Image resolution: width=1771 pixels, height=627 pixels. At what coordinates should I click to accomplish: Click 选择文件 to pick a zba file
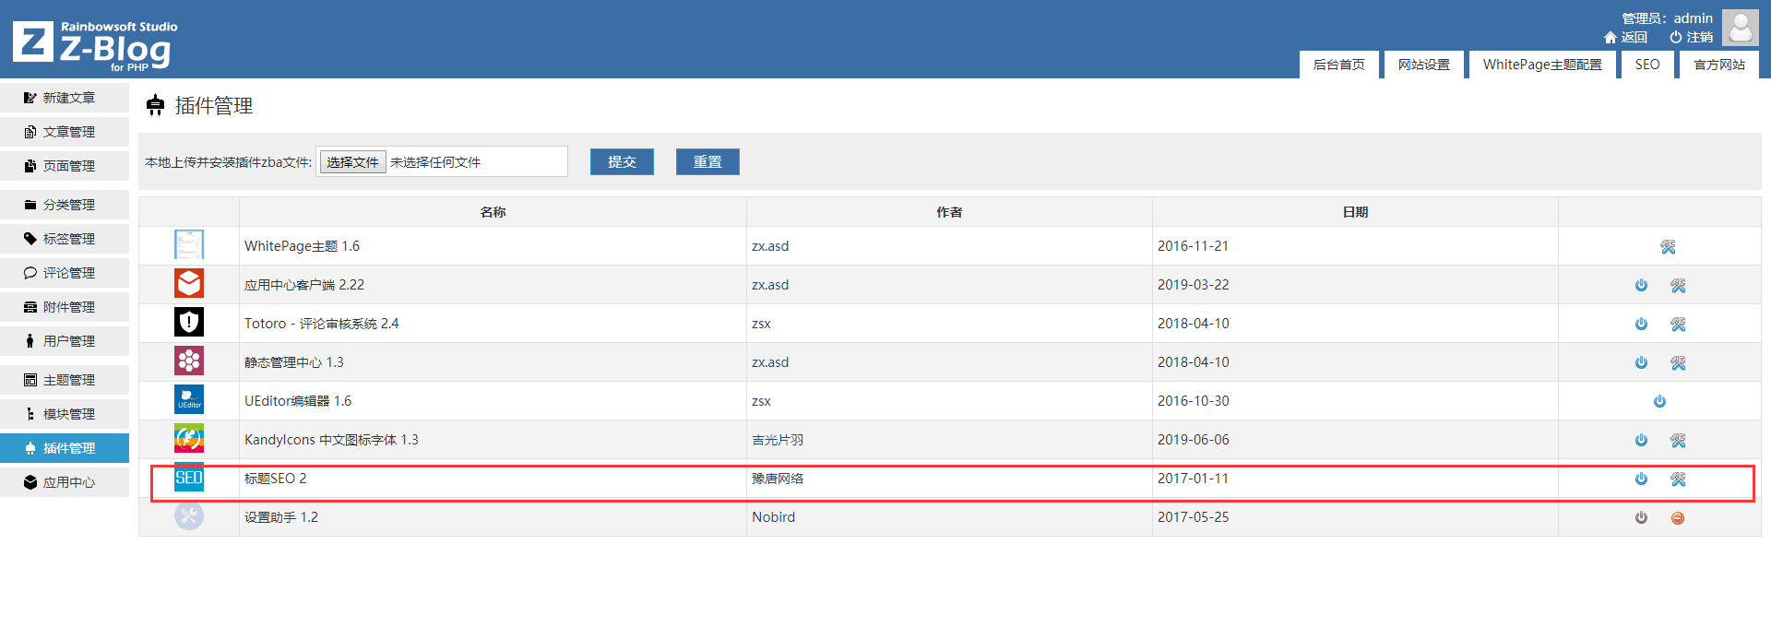[x=352, y=162]
